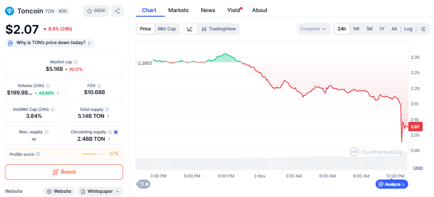This screenshot has height=197, width=434.
Task: Click the 3 Nov date axis label
Action: [x=260, y=176]
